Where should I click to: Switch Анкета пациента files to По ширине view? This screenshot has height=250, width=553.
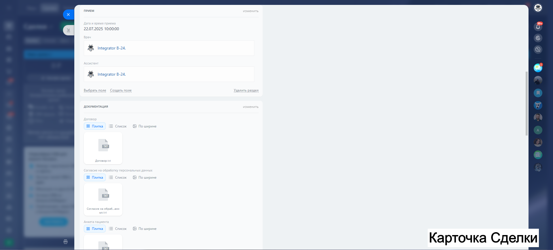coord(145,229)
